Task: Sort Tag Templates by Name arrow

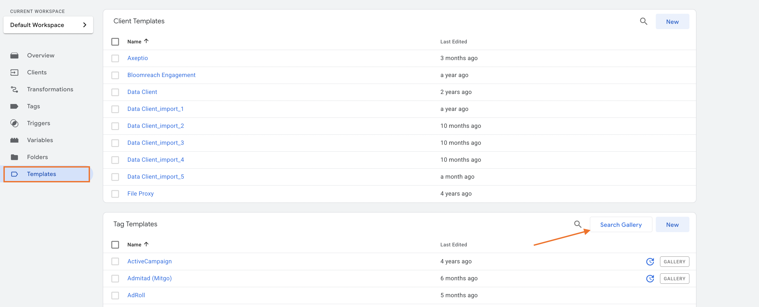Action: pos(146,244)
